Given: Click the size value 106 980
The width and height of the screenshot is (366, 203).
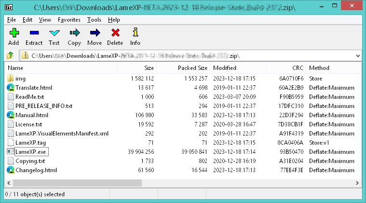Looking at the screenshot, I should point(145,115).
